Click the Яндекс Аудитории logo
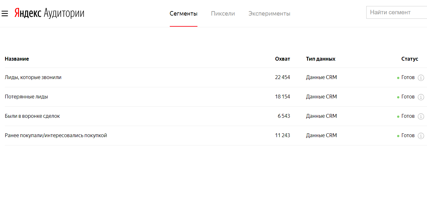427x200 pixels. [x=49, y=13]
